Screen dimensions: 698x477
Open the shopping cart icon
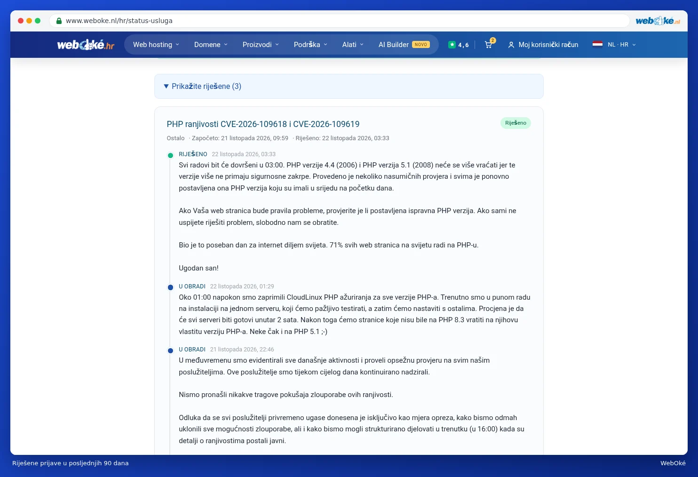tap(489, 45)
